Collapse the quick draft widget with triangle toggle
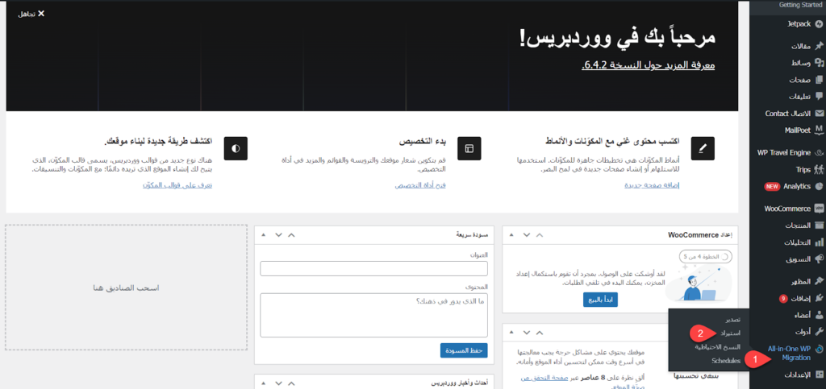 click(x=264, y=234)
